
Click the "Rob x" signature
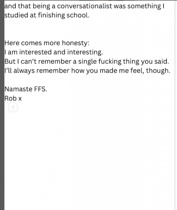click(x=13, y=98)
